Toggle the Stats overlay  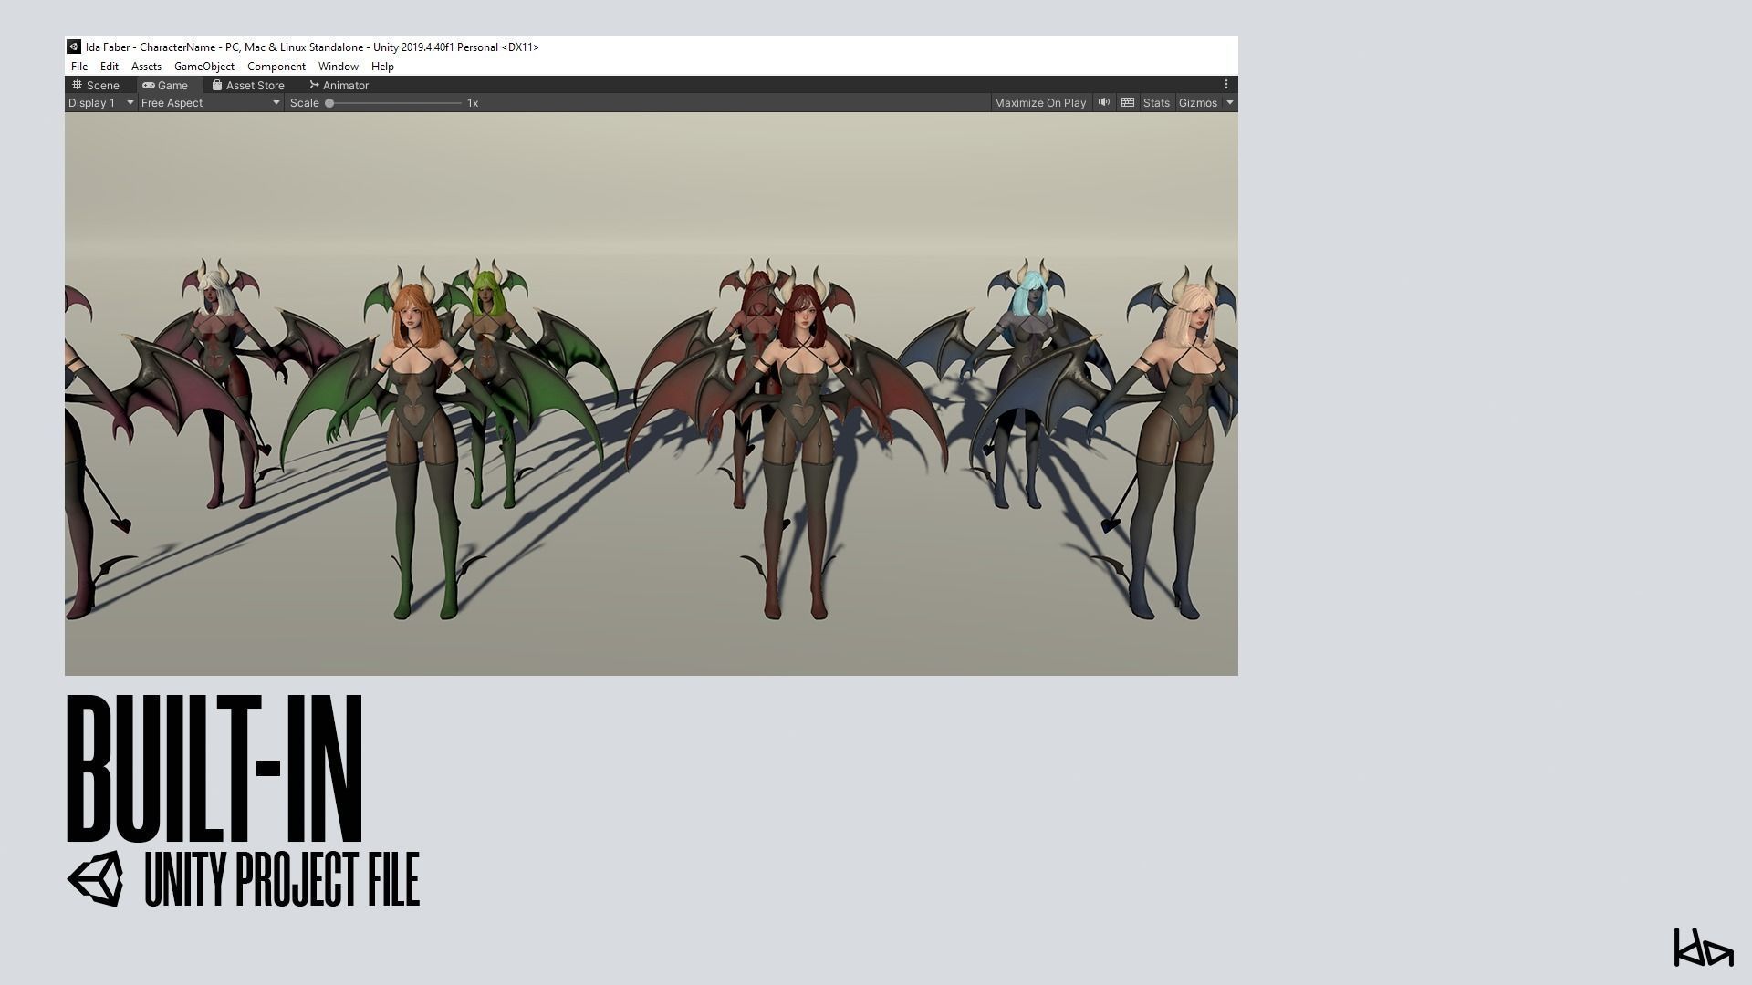pos(1156,103)
